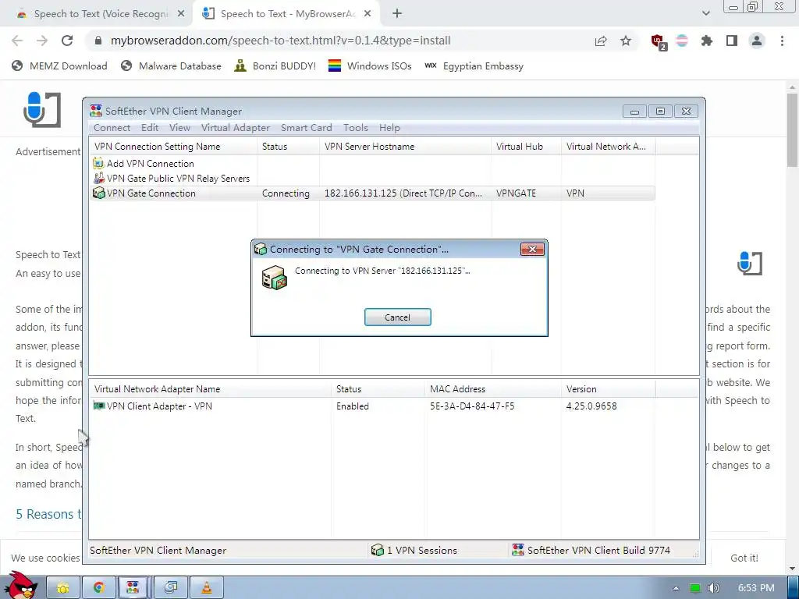Select the Add VPN Connection icon
This screenshot has width=799, height=599.
[x=99, y=164]
